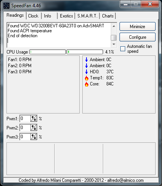Open the Configure dialog

pyautogui.click(x=137, y=37)
